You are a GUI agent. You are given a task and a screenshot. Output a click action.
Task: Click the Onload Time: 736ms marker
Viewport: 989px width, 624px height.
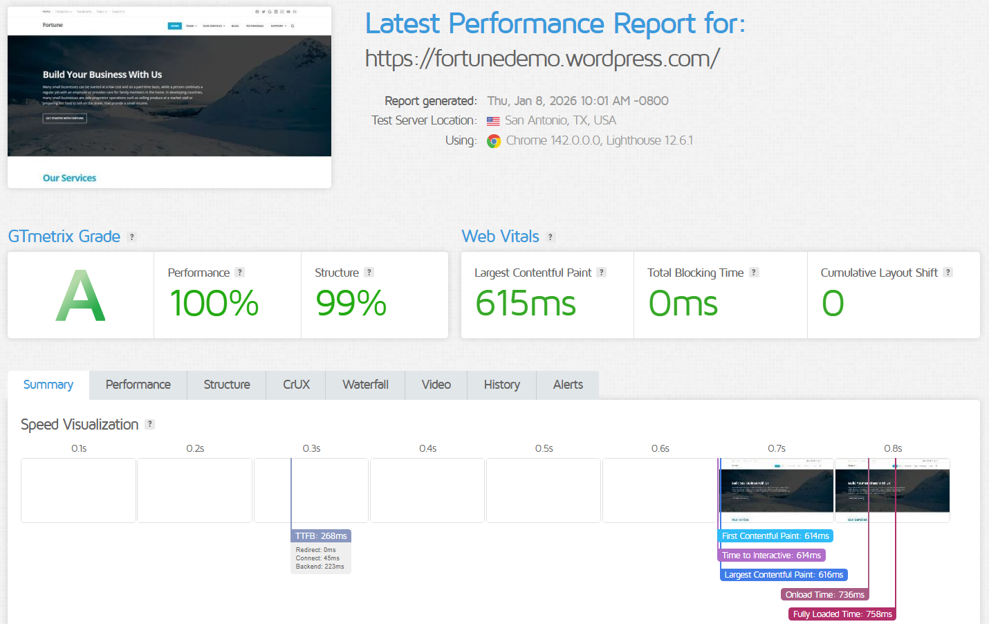(824, 595)
